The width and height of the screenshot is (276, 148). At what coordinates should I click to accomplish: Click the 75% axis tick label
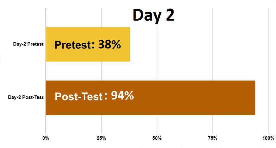pyautogui.click(x=213, y=138)
